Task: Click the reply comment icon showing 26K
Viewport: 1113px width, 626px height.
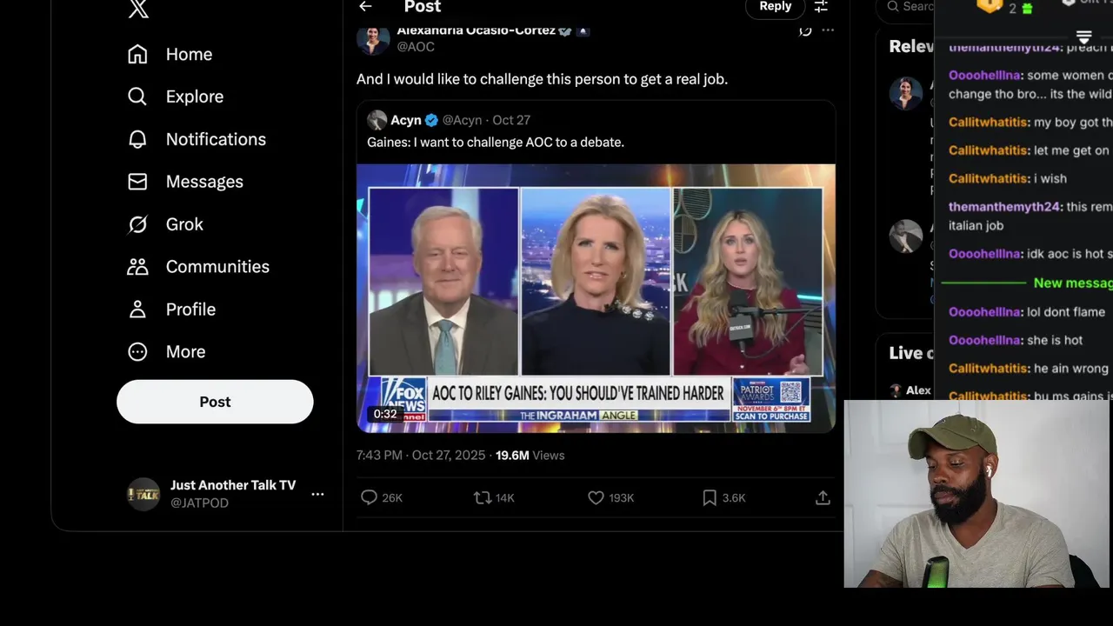Action: [x=370, y=497]
